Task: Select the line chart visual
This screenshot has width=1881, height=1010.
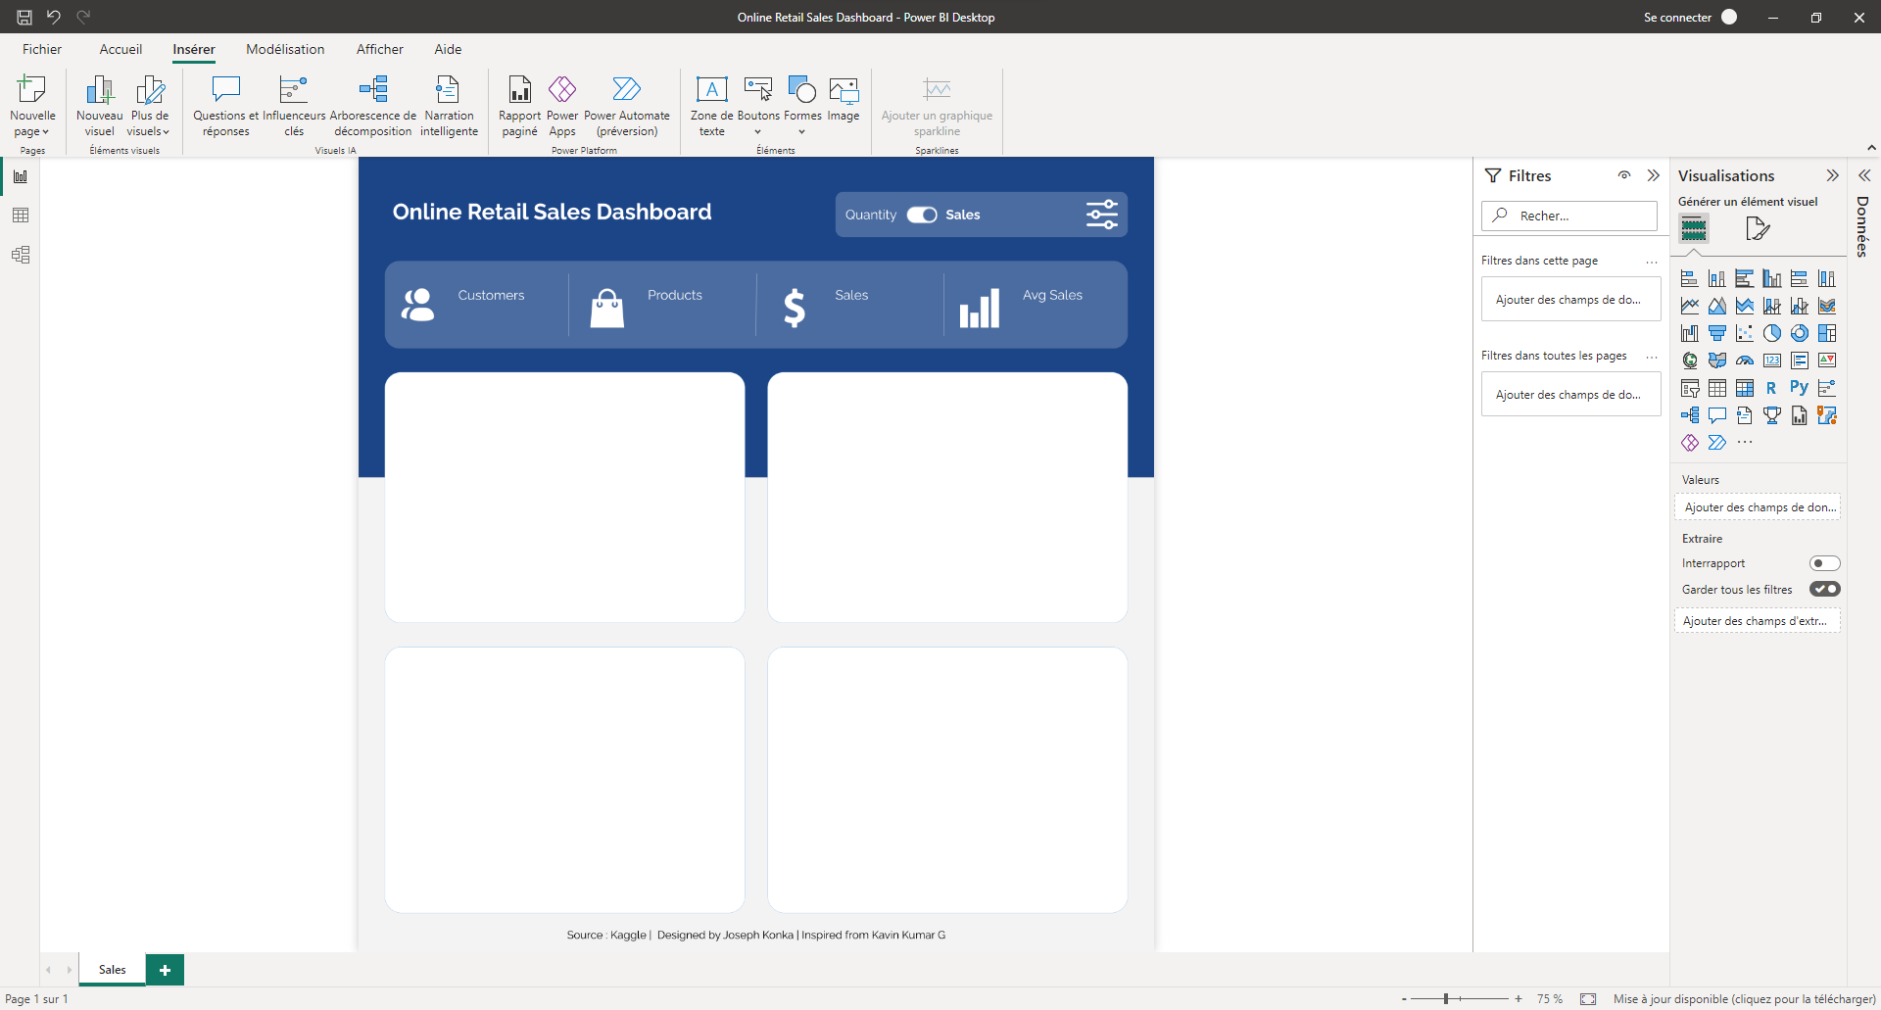Action: tap(1689, 307)
